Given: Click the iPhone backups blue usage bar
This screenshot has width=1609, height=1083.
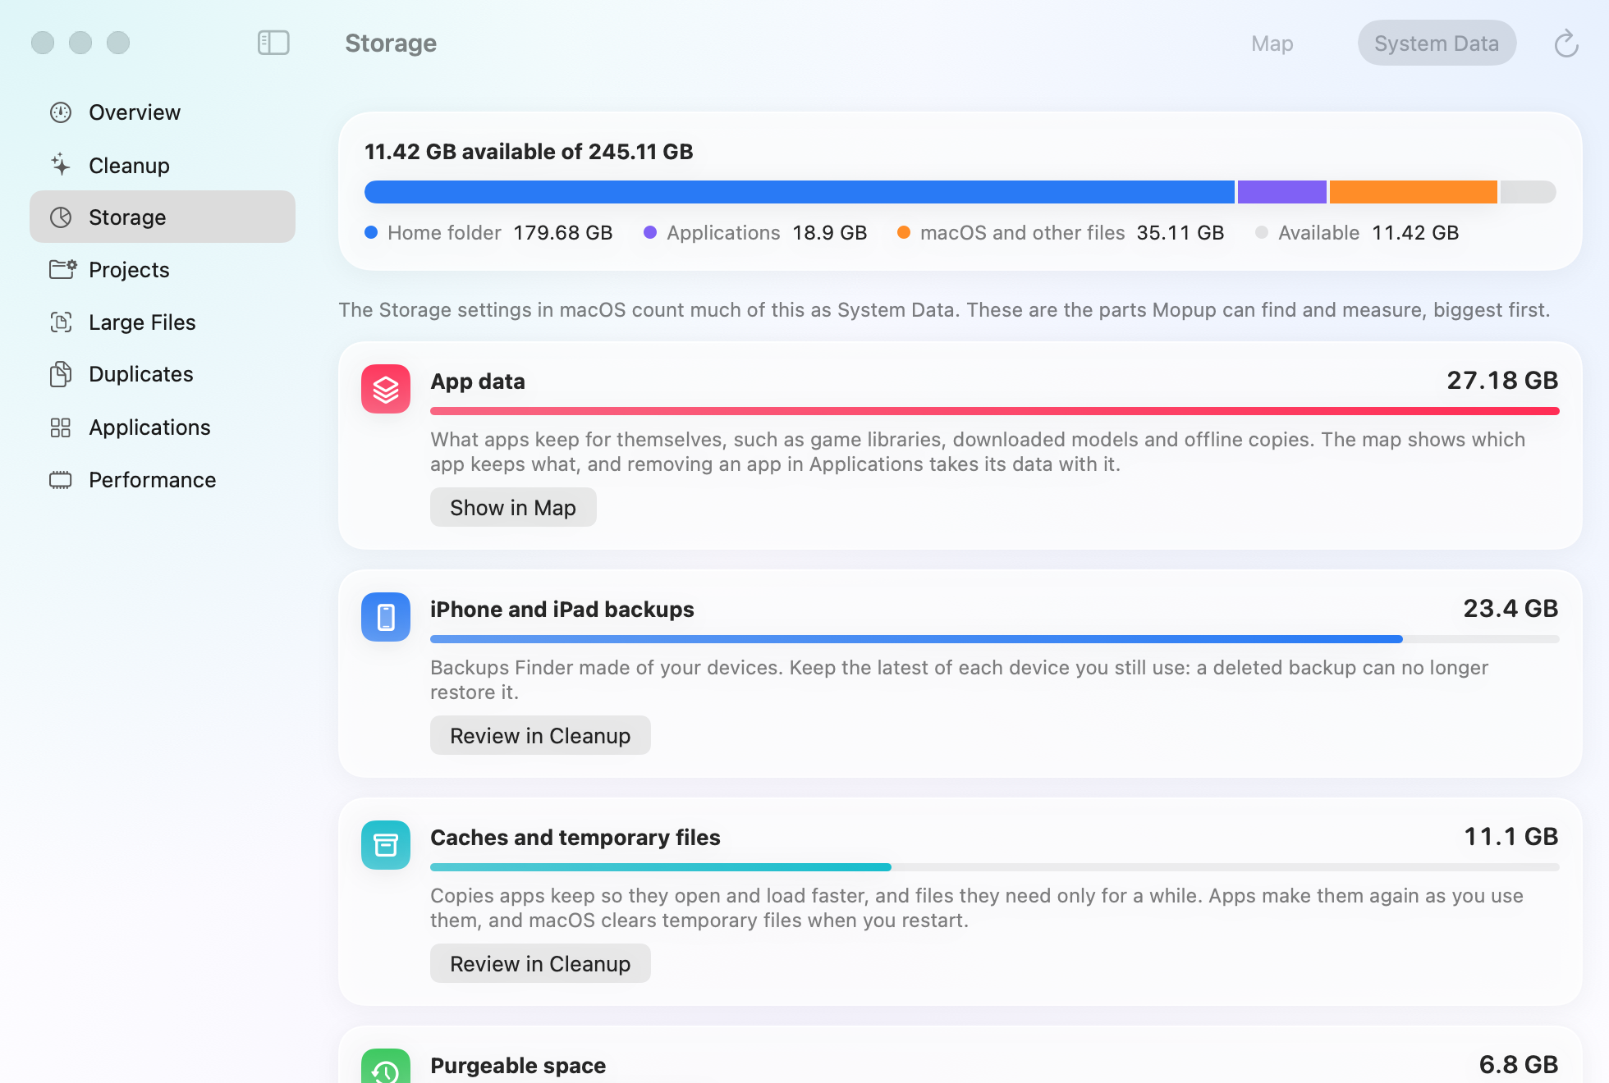Looking at the screenshot, I should click(x=916, y=639).
